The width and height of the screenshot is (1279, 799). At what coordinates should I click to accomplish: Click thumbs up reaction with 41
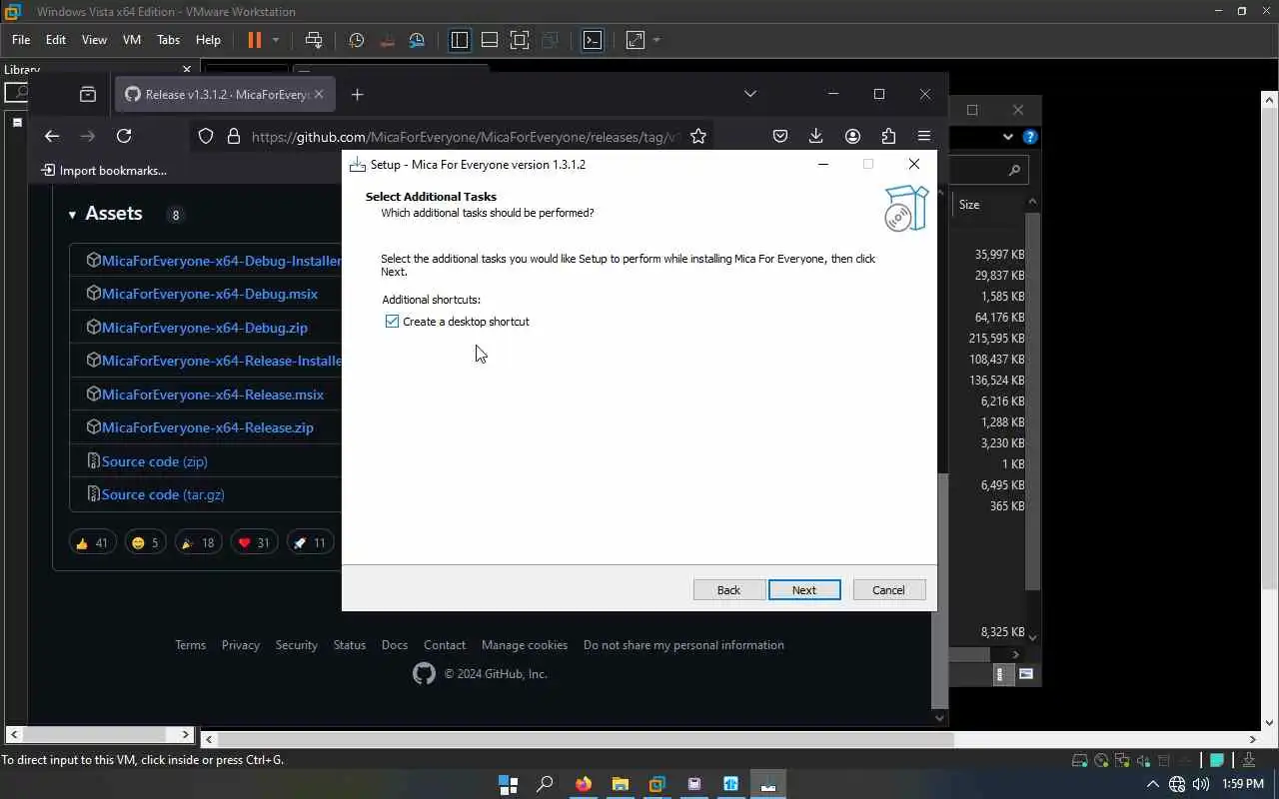(92, 542)
